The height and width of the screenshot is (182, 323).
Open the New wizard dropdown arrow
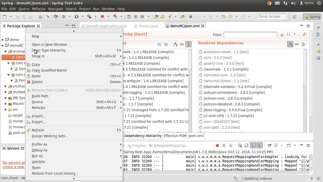click(11, 16)
